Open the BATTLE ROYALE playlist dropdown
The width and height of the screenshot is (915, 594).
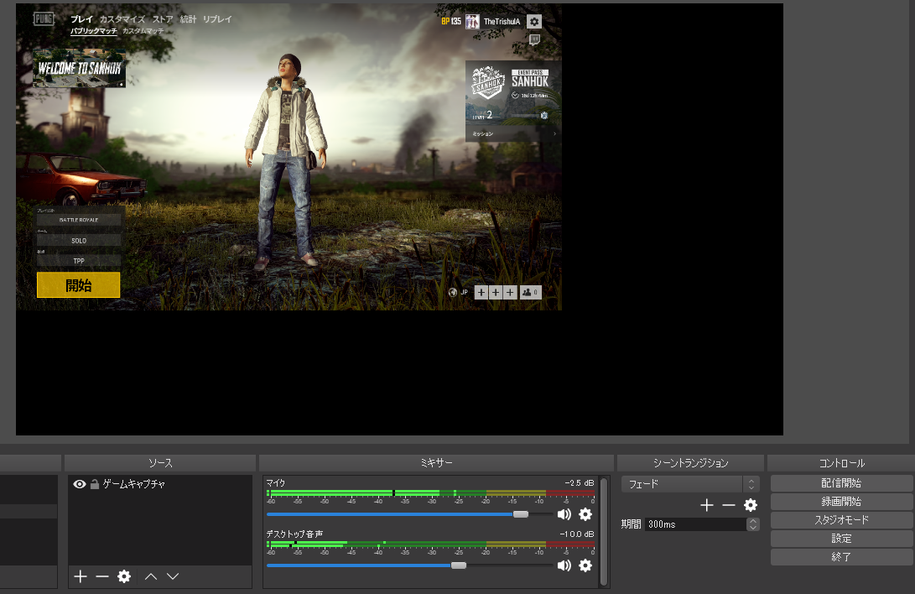click(79, 220)
